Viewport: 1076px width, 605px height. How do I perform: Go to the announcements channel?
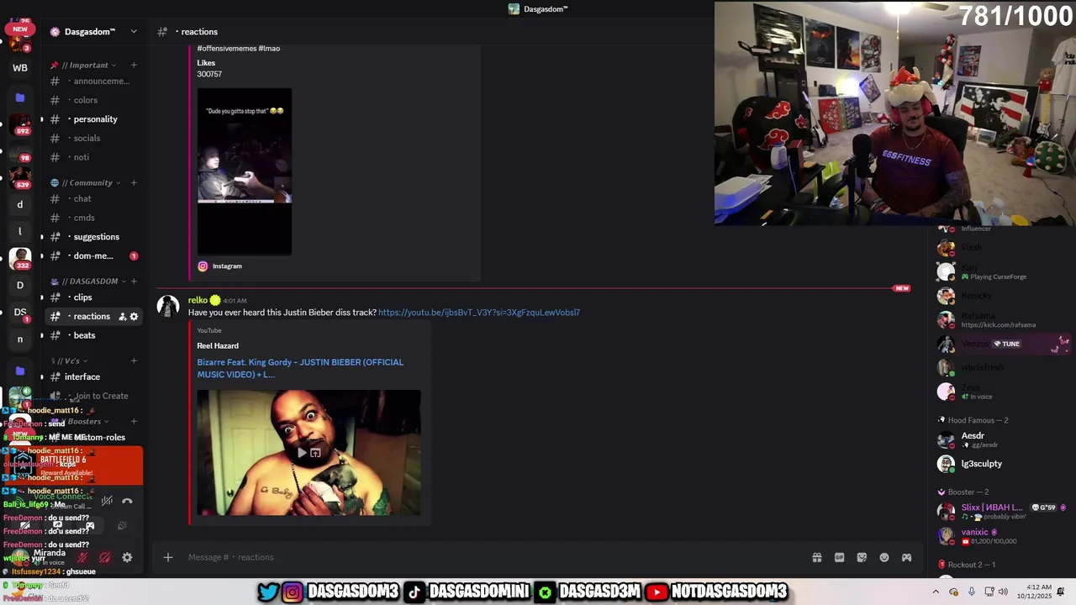93,82
